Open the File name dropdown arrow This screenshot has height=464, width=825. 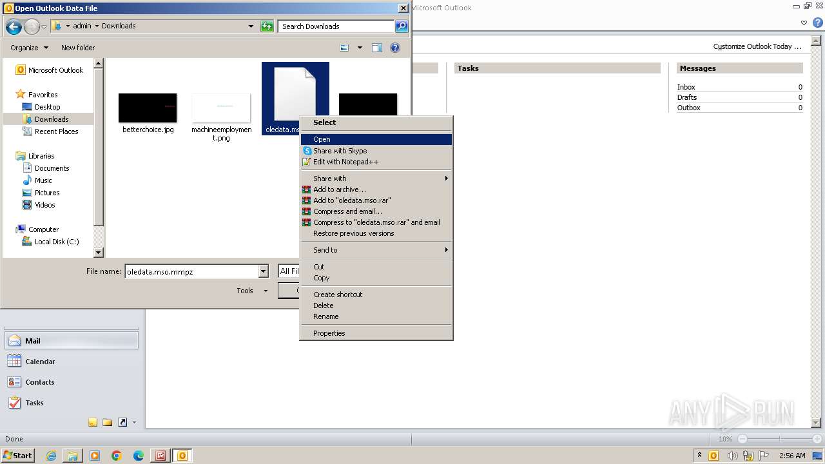263,271
